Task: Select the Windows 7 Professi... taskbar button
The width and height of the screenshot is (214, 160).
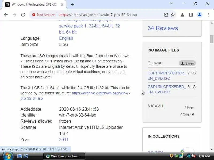Action: (64, 156)
